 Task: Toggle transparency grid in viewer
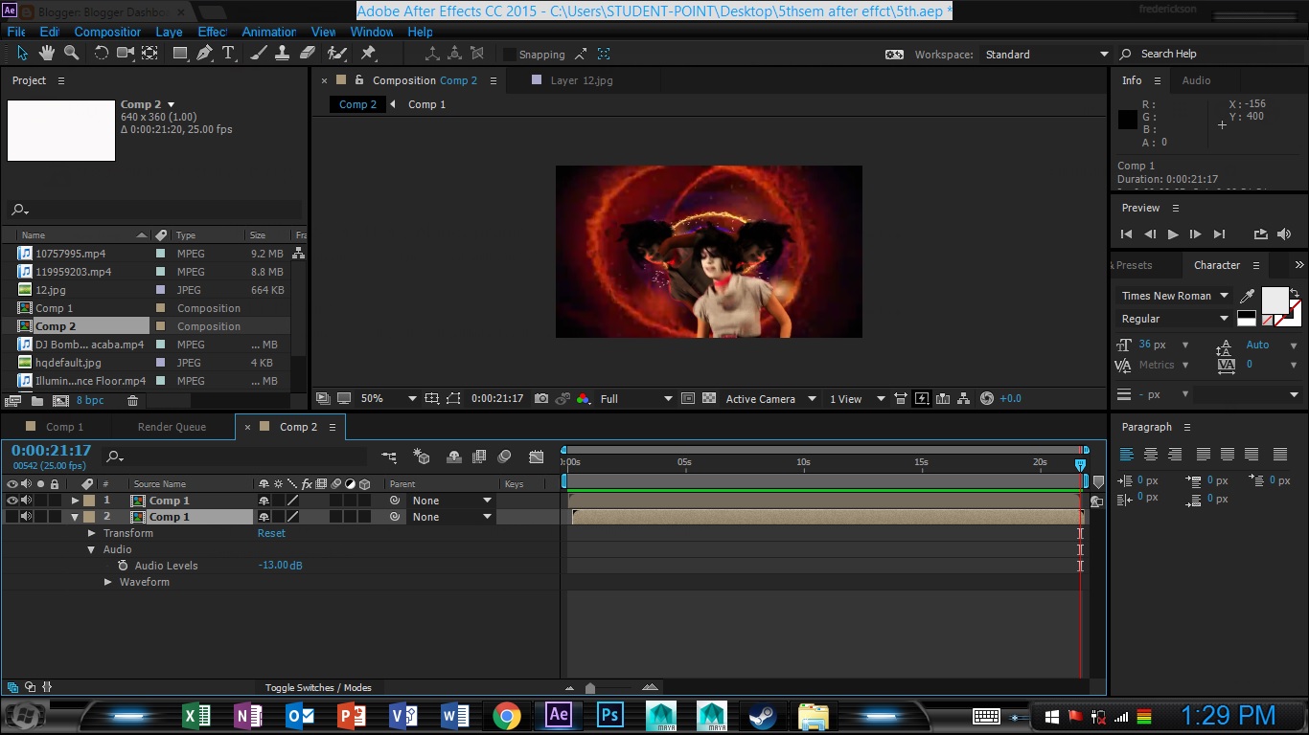tap(709, 399)
